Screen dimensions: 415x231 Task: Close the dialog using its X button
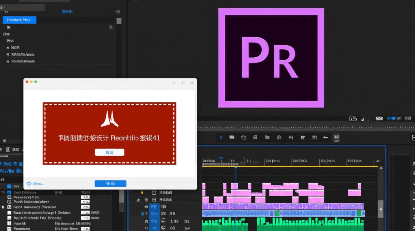point(192,83)
